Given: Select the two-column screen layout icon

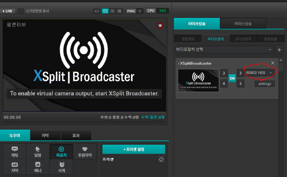Looking at the screenshot, I should (x=112, y=11).
